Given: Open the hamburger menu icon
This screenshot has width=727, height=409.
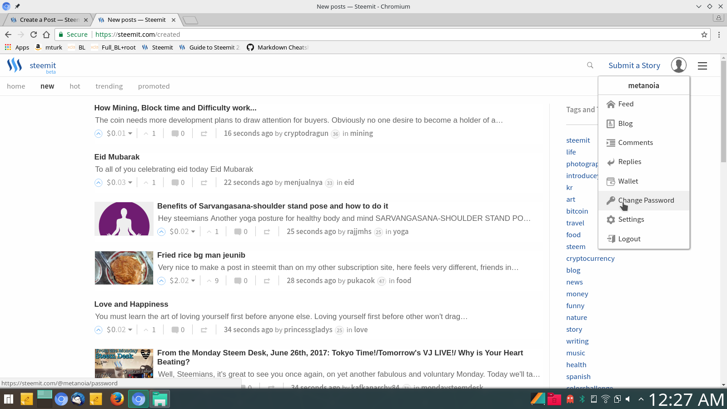Looking at the screenshot, I should [702, 66].
